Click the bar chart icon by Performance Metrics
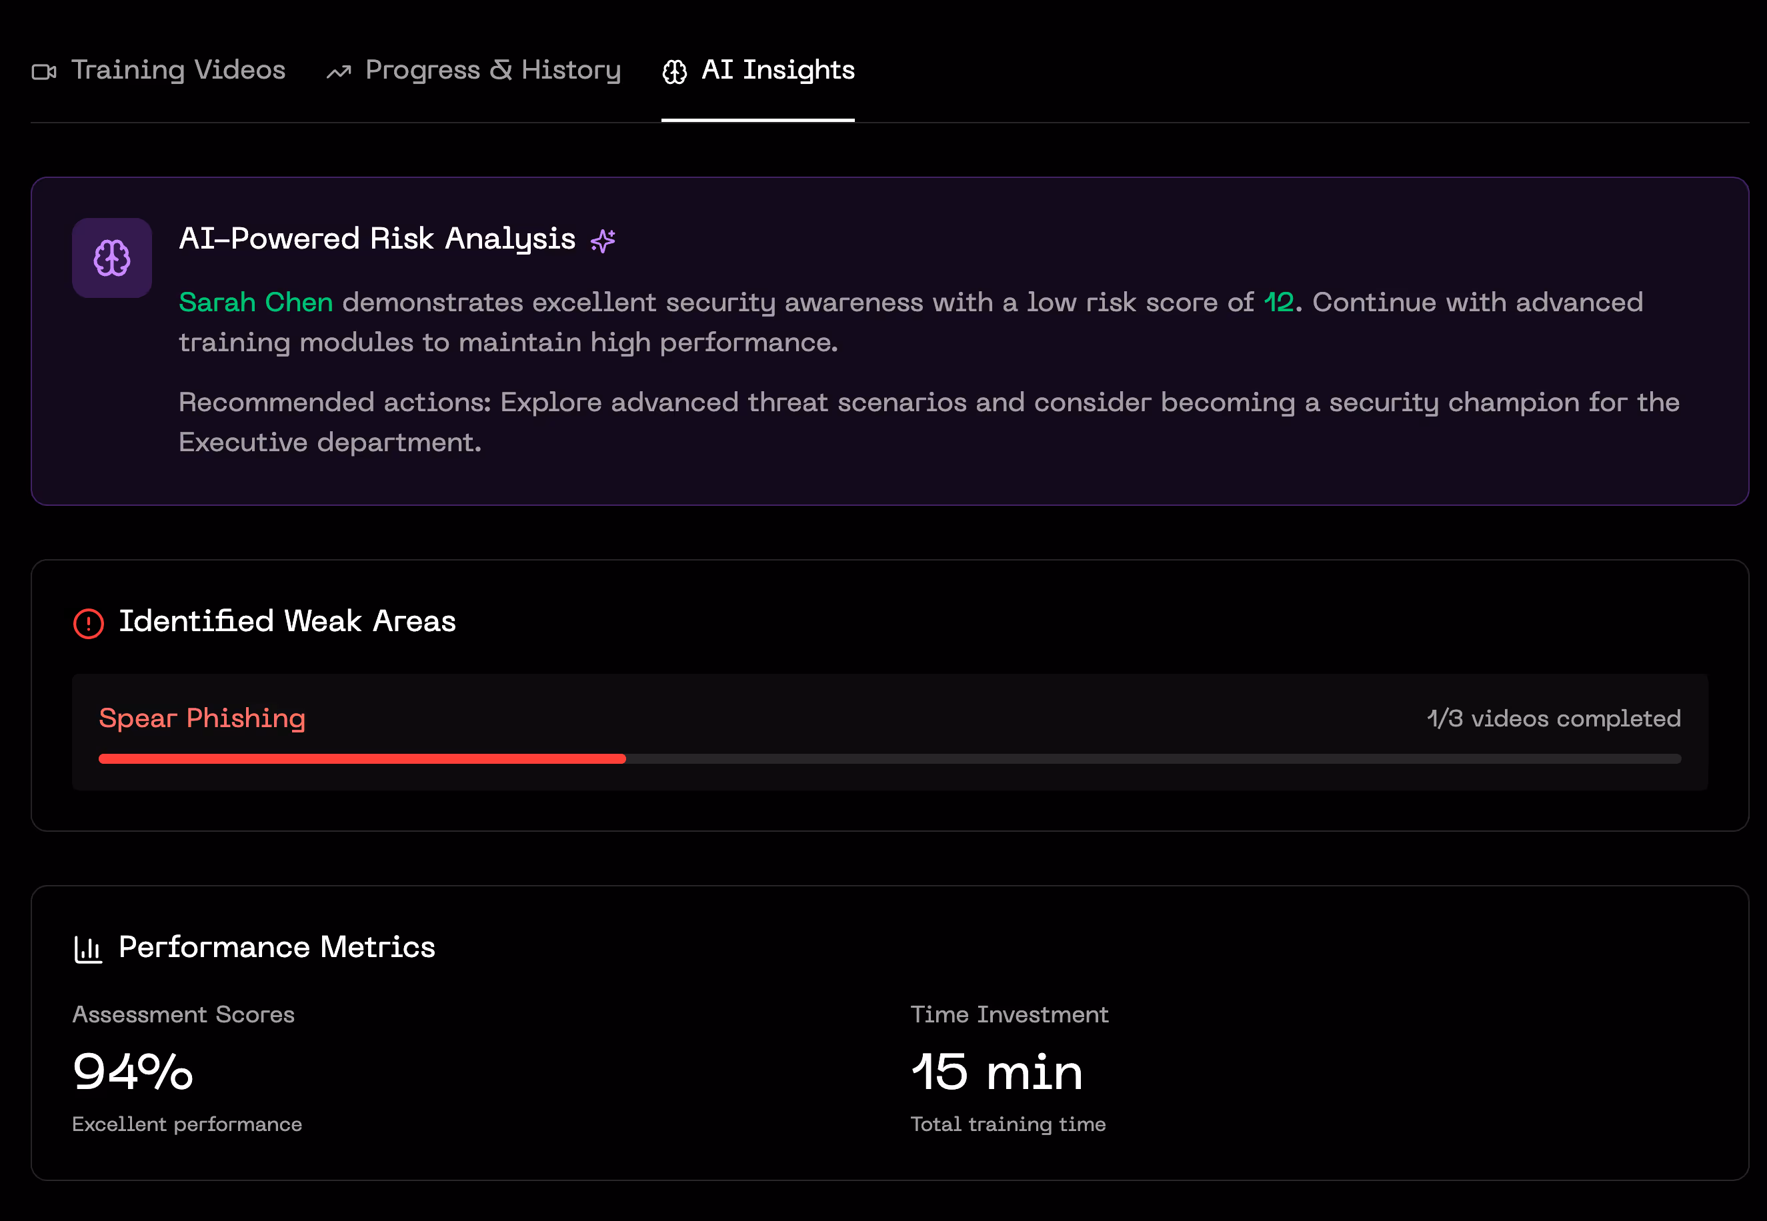 pyautogui.click(x=88, y=950)
